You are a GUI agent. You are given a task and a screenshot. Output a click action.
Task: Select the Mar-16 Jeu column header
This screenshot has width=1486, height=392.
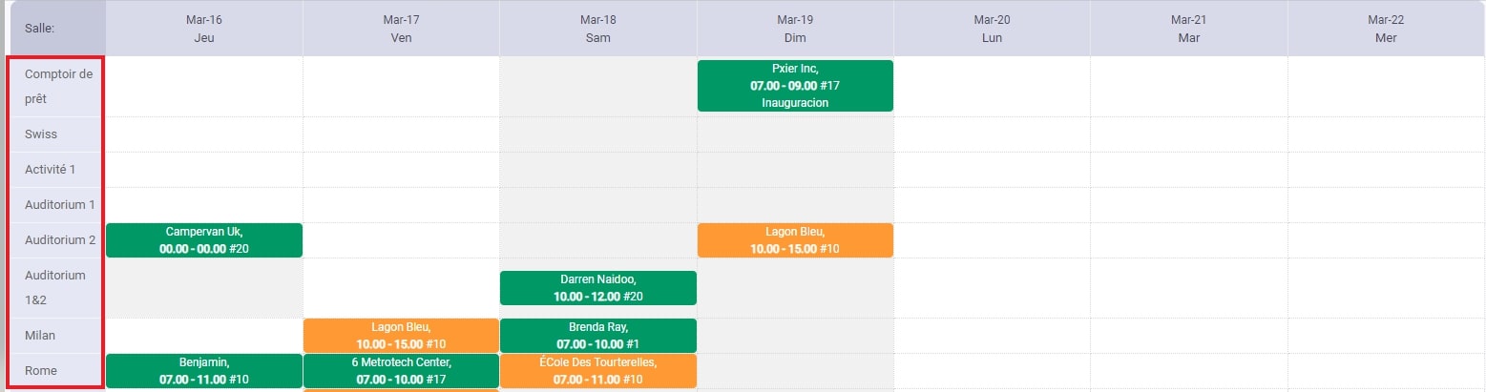pos(204,29)
